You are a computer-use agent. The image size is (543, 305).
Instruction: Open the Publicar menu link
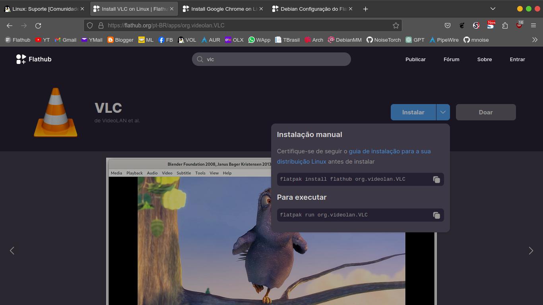pos(415,59)
